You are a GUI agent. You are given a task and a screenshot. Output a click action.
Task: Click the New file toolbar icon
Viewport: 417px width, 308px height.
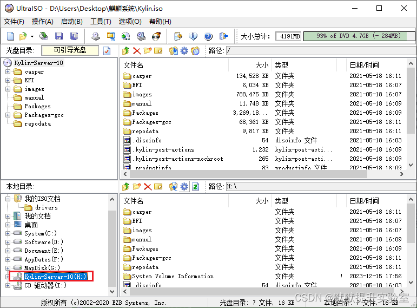tap(10, 36)
